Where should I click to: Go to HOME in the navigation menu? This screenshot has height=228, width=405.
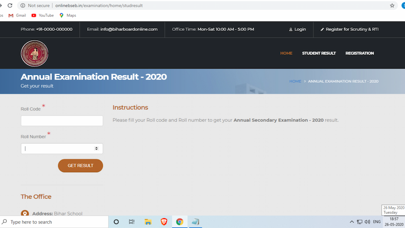click(x=286, y=53)
